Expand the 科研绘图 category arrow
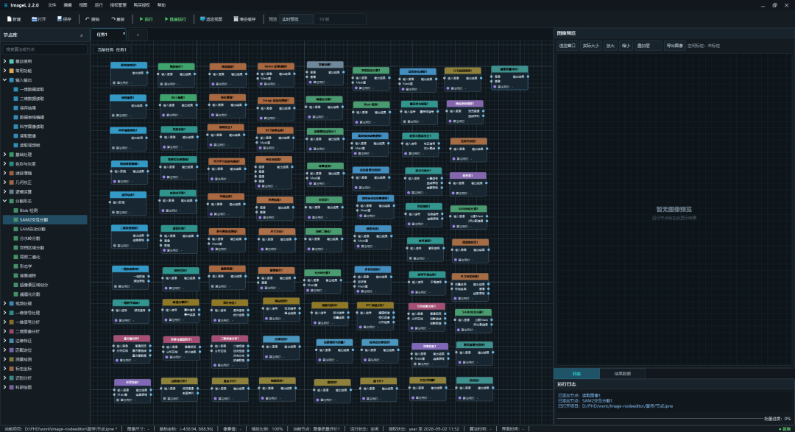The width and height of the screenshot is (795, 432). (x=5, y=387)
